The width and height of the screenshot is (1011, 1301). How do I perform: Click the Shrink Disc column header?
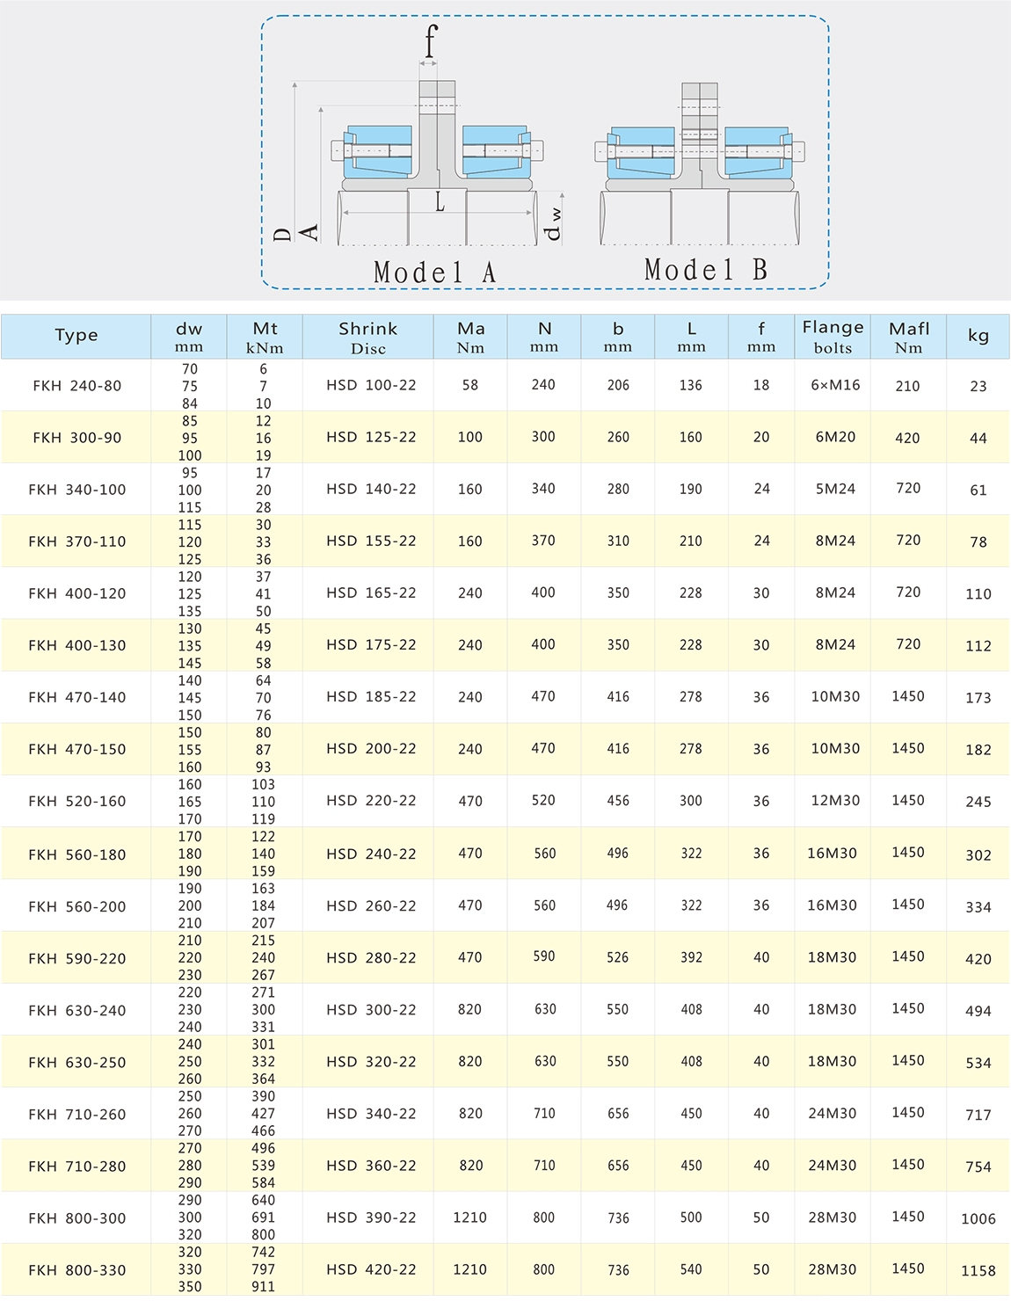[367, 338]
